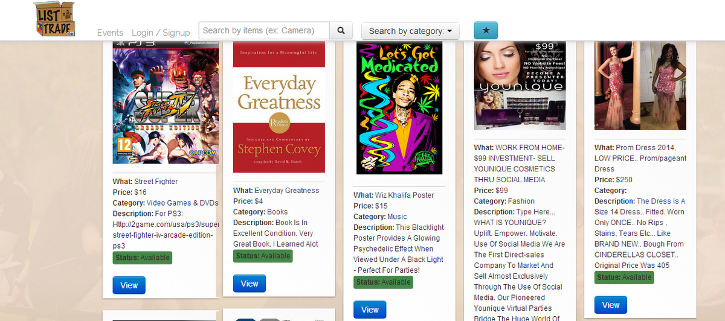Click Available status on Everyday Greatness card
The width and height of the screenshot is (725, 321).
click(x=263, y=256)
